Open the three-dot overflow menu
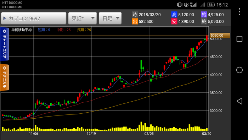248x140 pixels. pos(239,12)
